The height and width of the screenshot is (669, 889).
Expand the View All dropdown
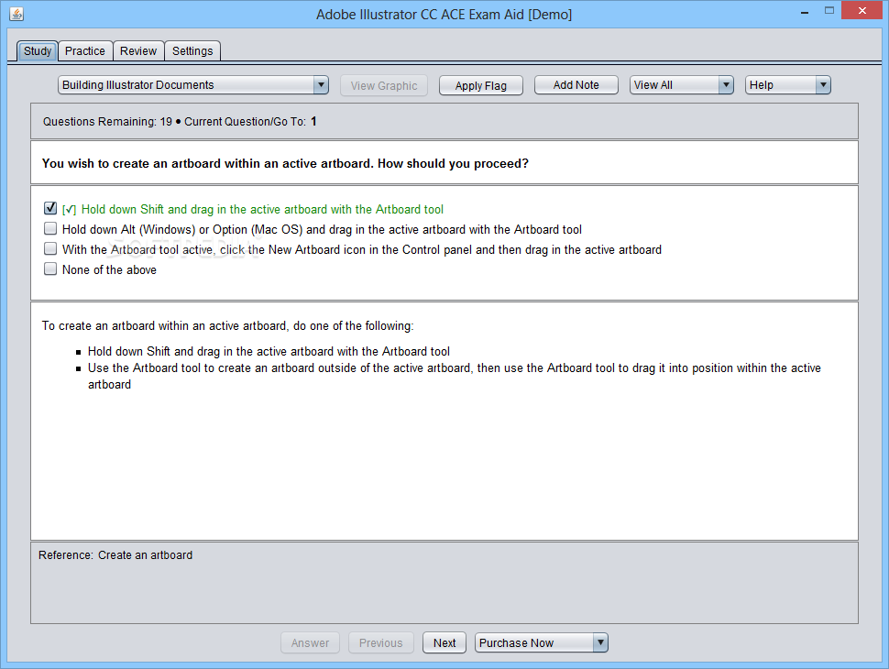682,85
